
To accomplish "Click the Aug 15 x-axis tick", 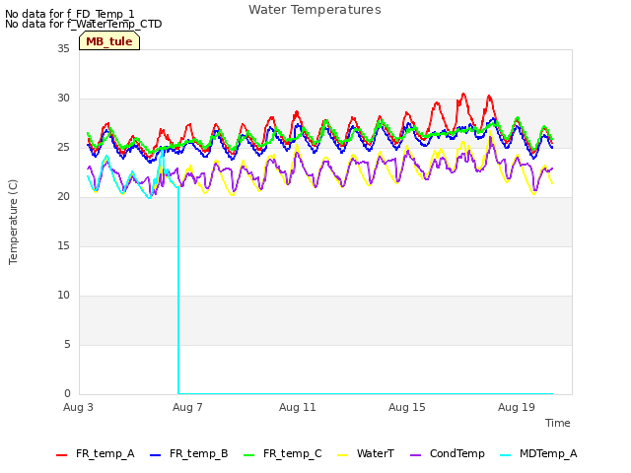I will pyautogui.click(x=407, y=407).
